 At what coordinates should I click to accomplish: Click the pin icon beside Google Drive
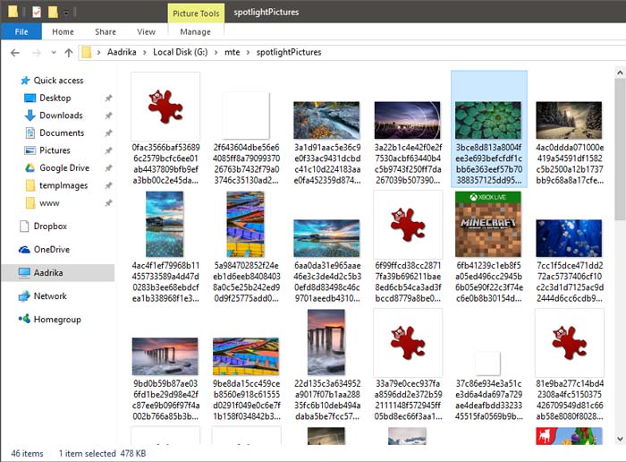point(108,168)
